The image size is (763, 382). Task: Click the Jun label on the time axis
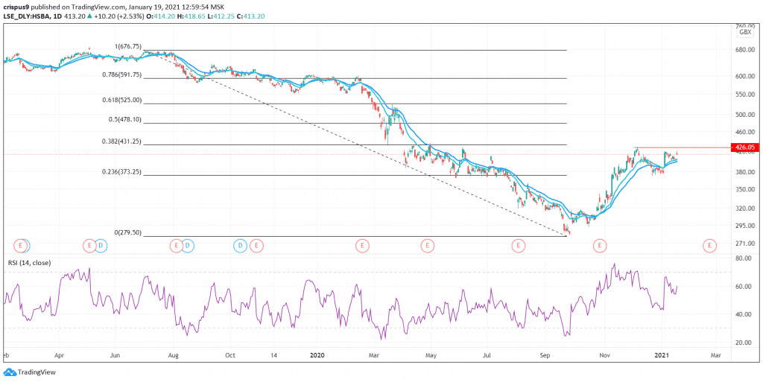click(x=115, y=356)
